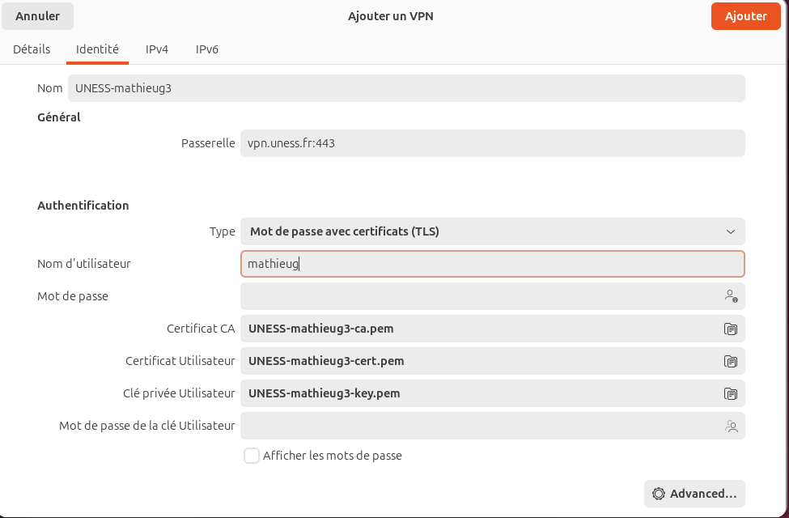Focus the Mot de passe field
Image resolution: width=789 pixels, height=518 pixels.
tap(477, 296)
